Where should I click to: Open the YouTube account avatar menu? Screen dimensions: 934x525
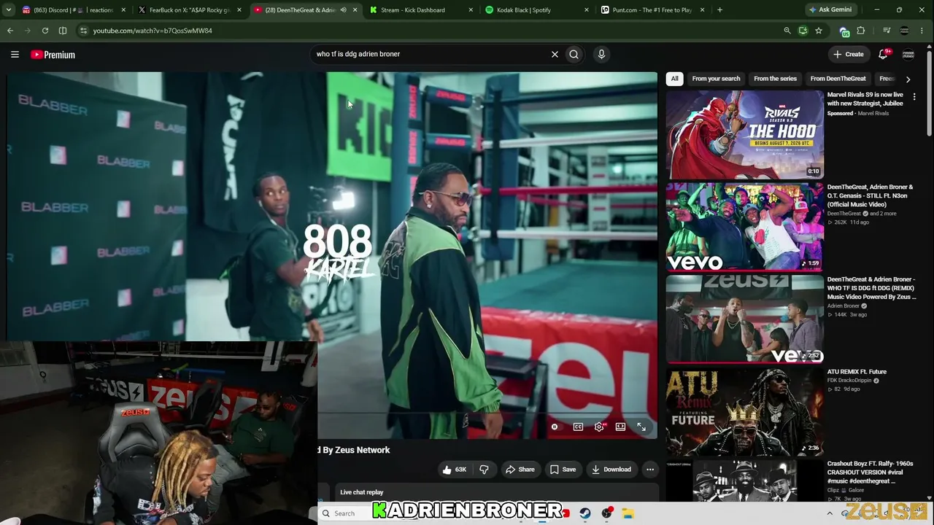tap(908, 54)
